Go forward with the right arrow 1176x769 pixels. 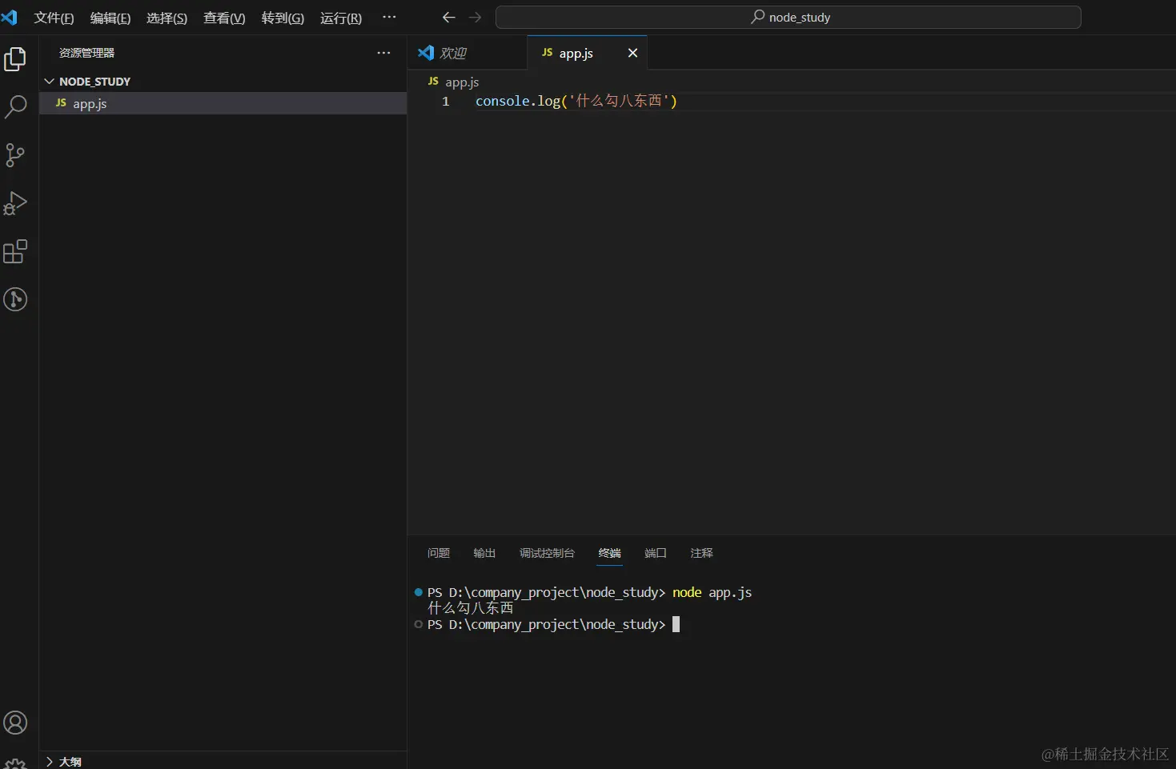(x=476, y=17)
